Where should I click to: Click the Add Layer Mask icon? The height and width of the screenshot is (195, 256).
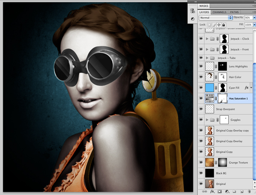pos(220,192)
